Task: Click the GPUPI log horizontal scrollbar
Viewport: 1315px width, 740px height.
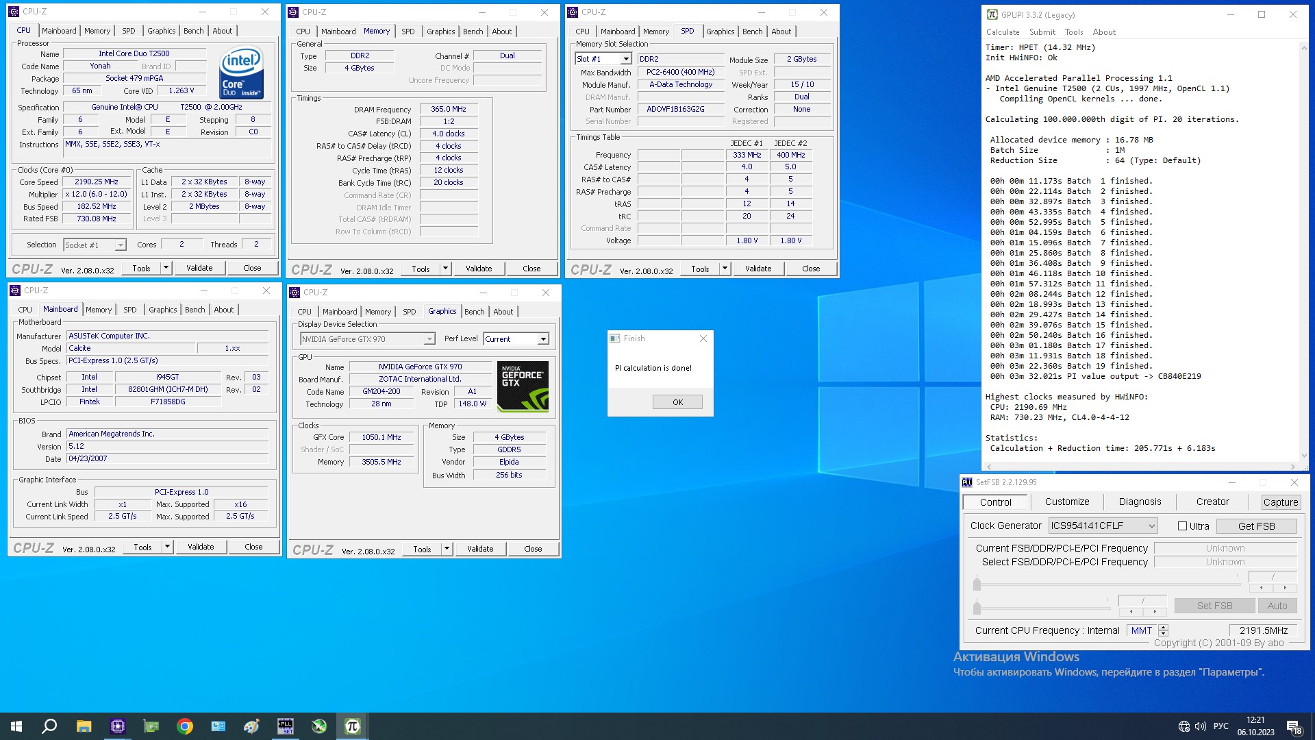Action: coord(1142,467)
